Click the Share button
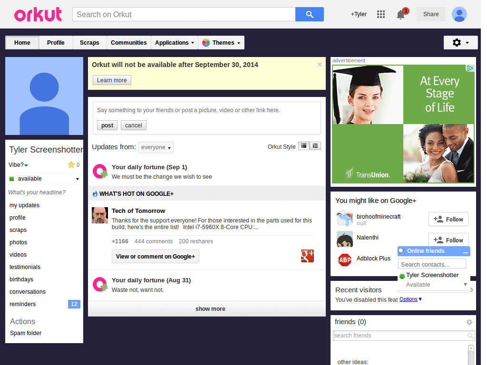 [x=431, y=14]
